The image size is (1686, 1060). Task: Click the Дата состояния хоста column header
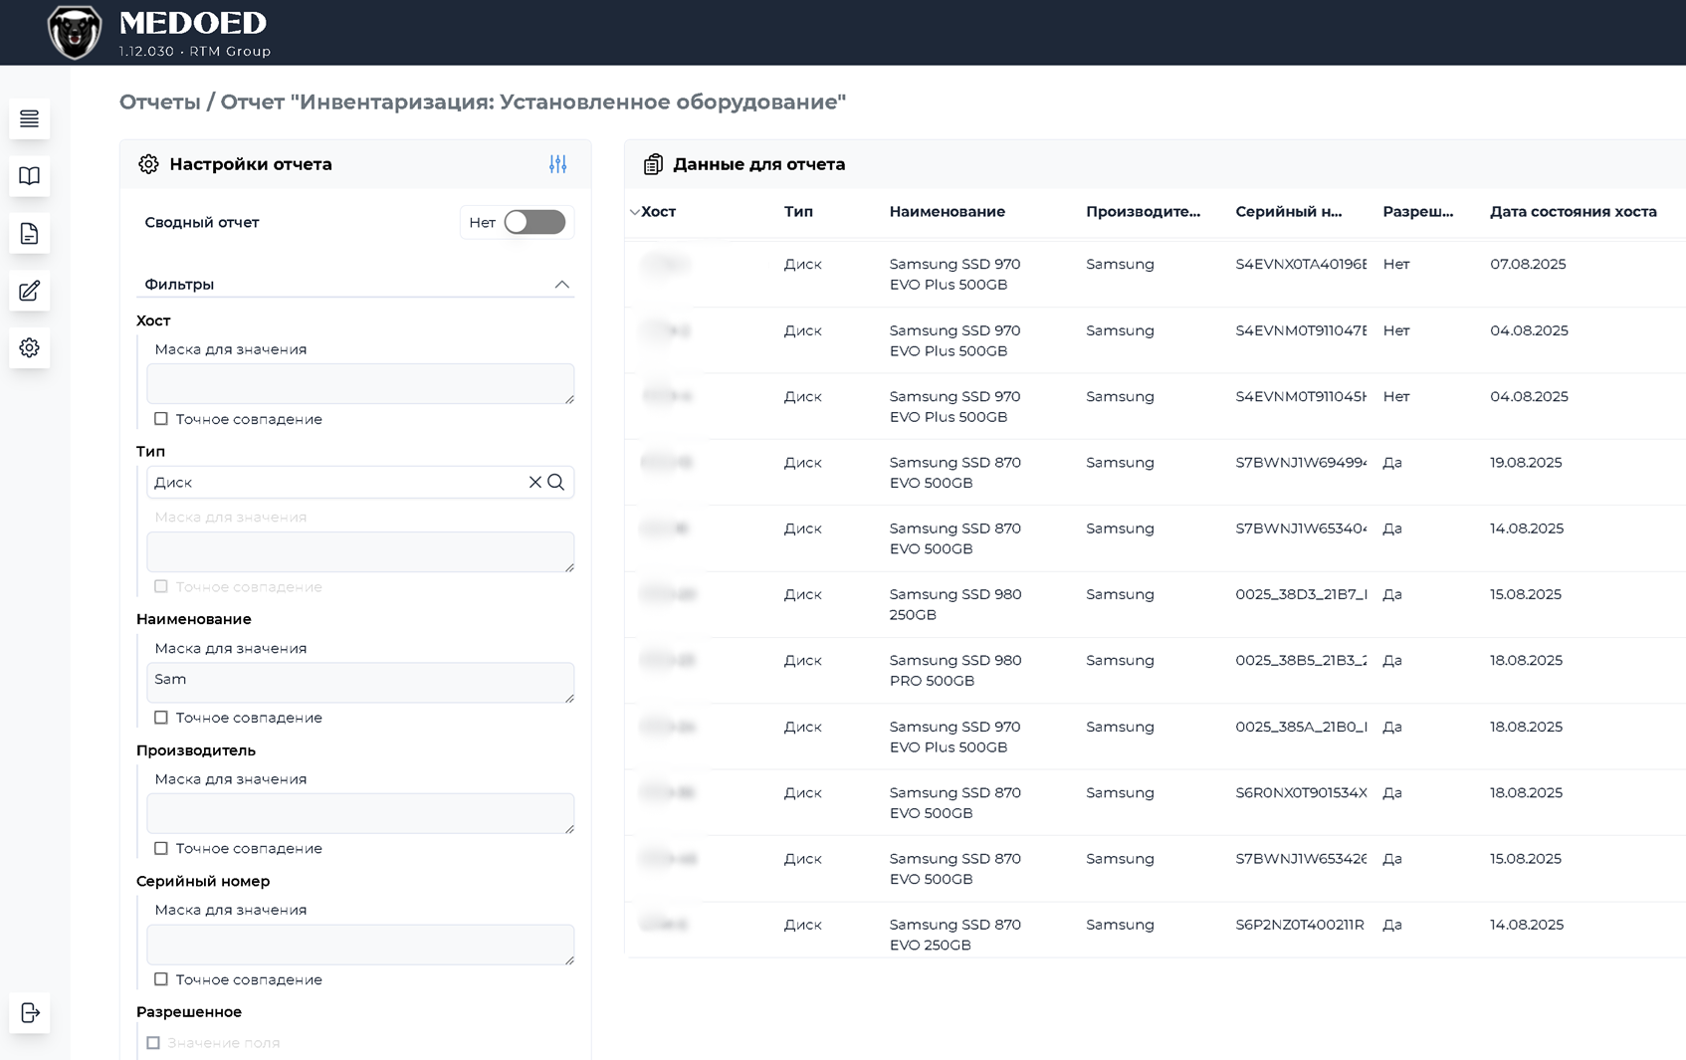[x=1573, y=212]
